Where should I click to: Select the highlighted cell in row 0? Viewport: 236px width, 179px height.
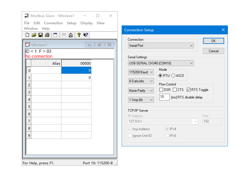point(76,70)
